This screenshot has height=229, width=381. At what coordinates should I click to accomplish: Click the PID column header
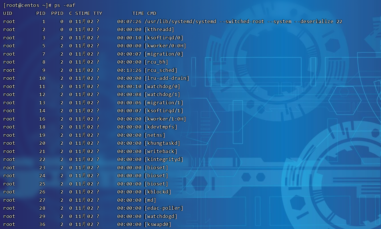tap(41, 13)
